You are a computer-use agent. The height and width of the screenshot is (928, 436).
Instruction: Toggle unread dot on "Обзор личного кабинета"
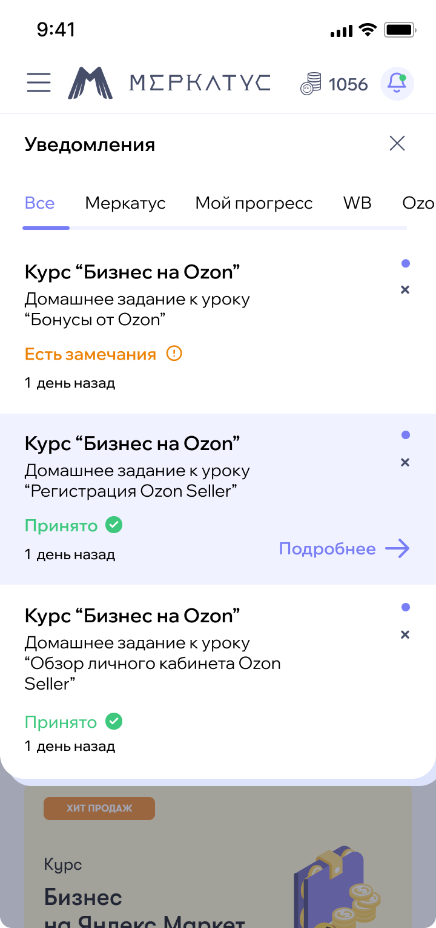click(x=405, y=607)
